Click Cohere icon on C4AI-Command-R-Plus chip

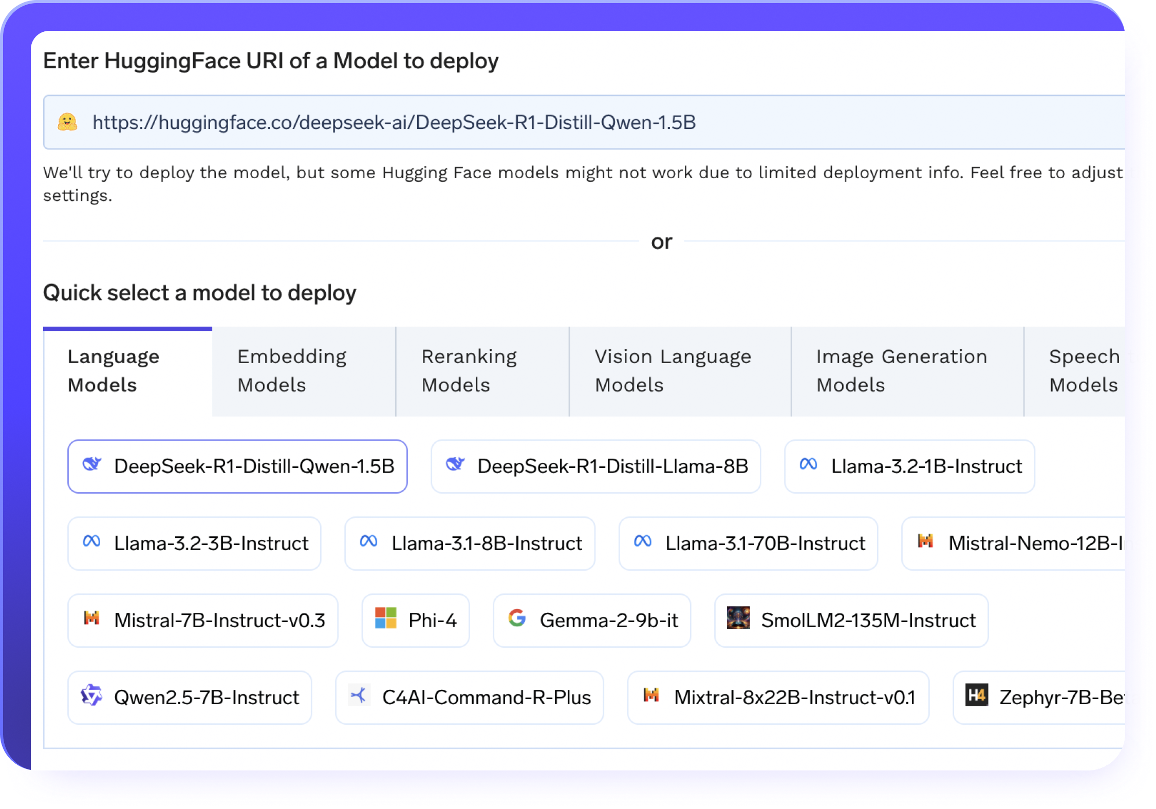[359, 695]
